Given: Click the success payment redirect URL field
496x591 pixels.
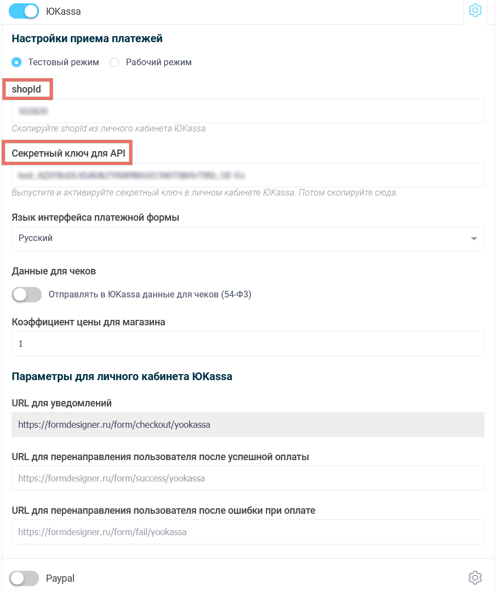Looking at the screenshot, I should (x=248, y=478).
